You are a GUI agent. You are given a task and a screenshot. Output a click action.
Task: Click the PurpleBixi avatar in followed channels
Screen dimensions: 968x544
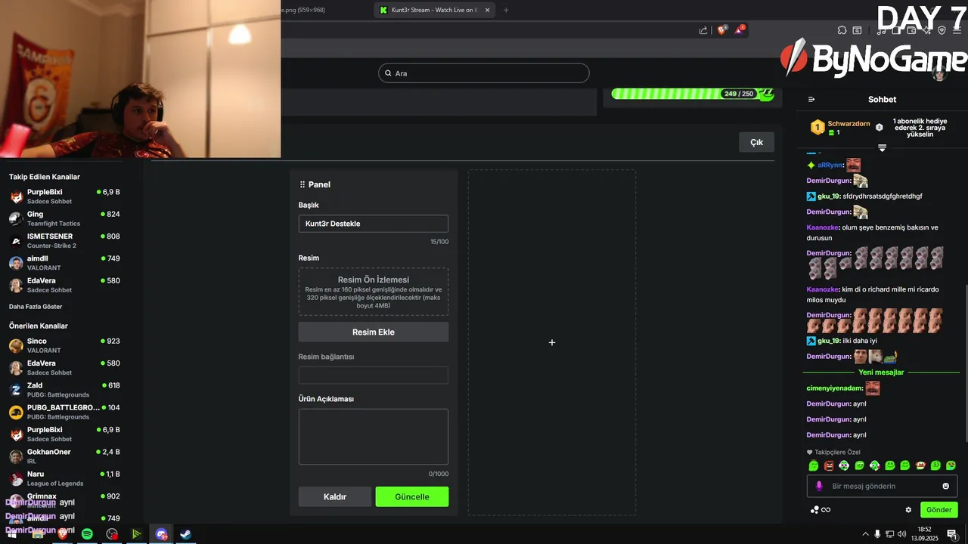[16, 196]
